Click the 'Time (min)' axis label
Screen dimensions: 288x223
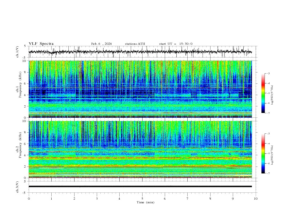click(145, 202)
